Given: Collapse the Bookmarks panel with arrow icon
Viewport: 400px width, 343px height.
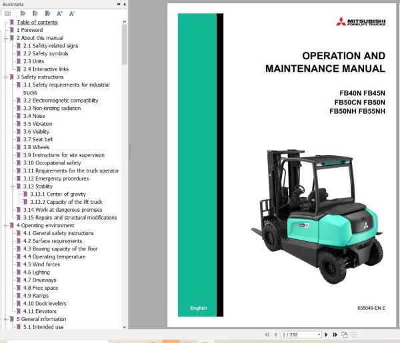Looking at the screenshot, I should tap(125, 5).
